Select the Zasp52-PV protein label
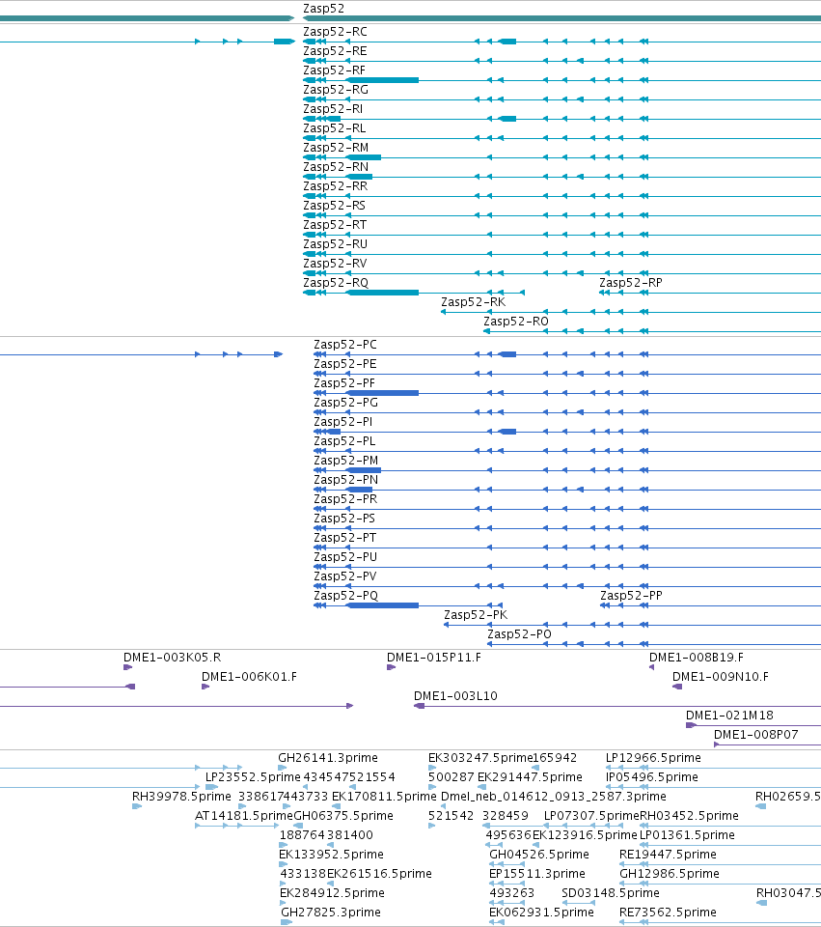The height and width of the screenshot is (927, 821). tap(345, 576)
